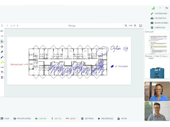
Task: Undo the last whiteboard action
Action: point(2,31)
